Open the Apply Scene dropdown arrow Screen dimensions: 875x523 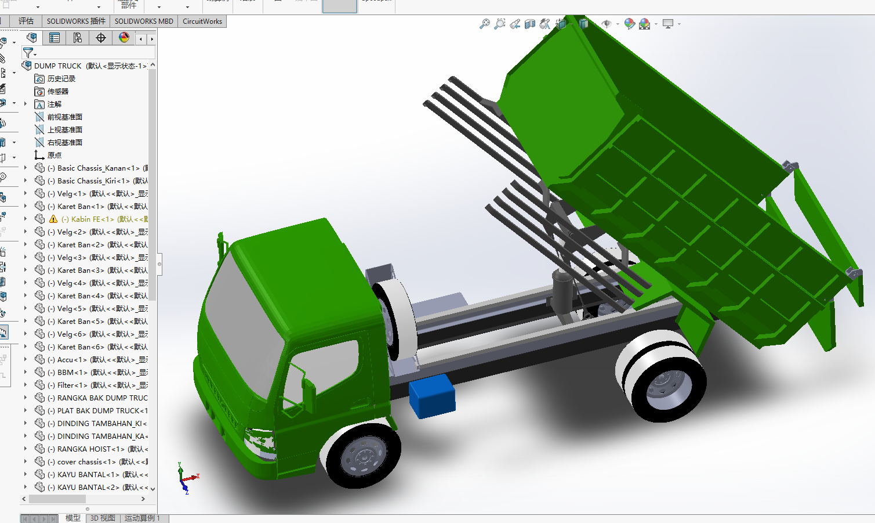tap(656, 24)
